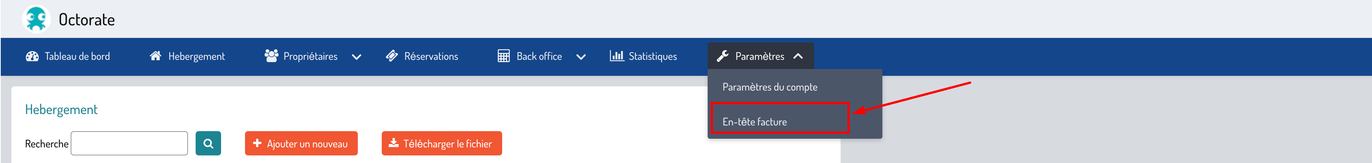Click the magnifying glass search button
Image resolution: width=1372 pixels, height=163 pixels.
(x=208, y=143)
